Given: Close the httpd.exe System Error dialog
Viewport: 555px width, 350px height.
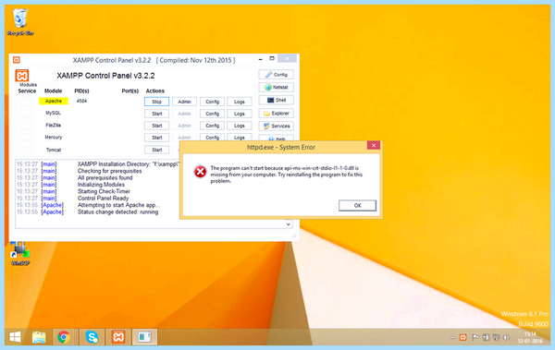Looking at the screenshot, I should coord(374,145).
